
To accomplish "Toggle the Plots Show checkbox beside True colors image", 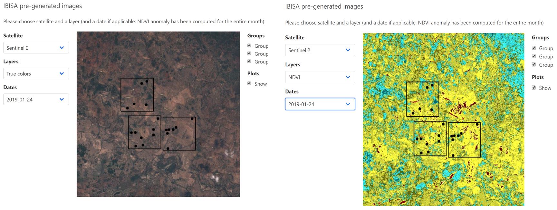I will point(249,83).
